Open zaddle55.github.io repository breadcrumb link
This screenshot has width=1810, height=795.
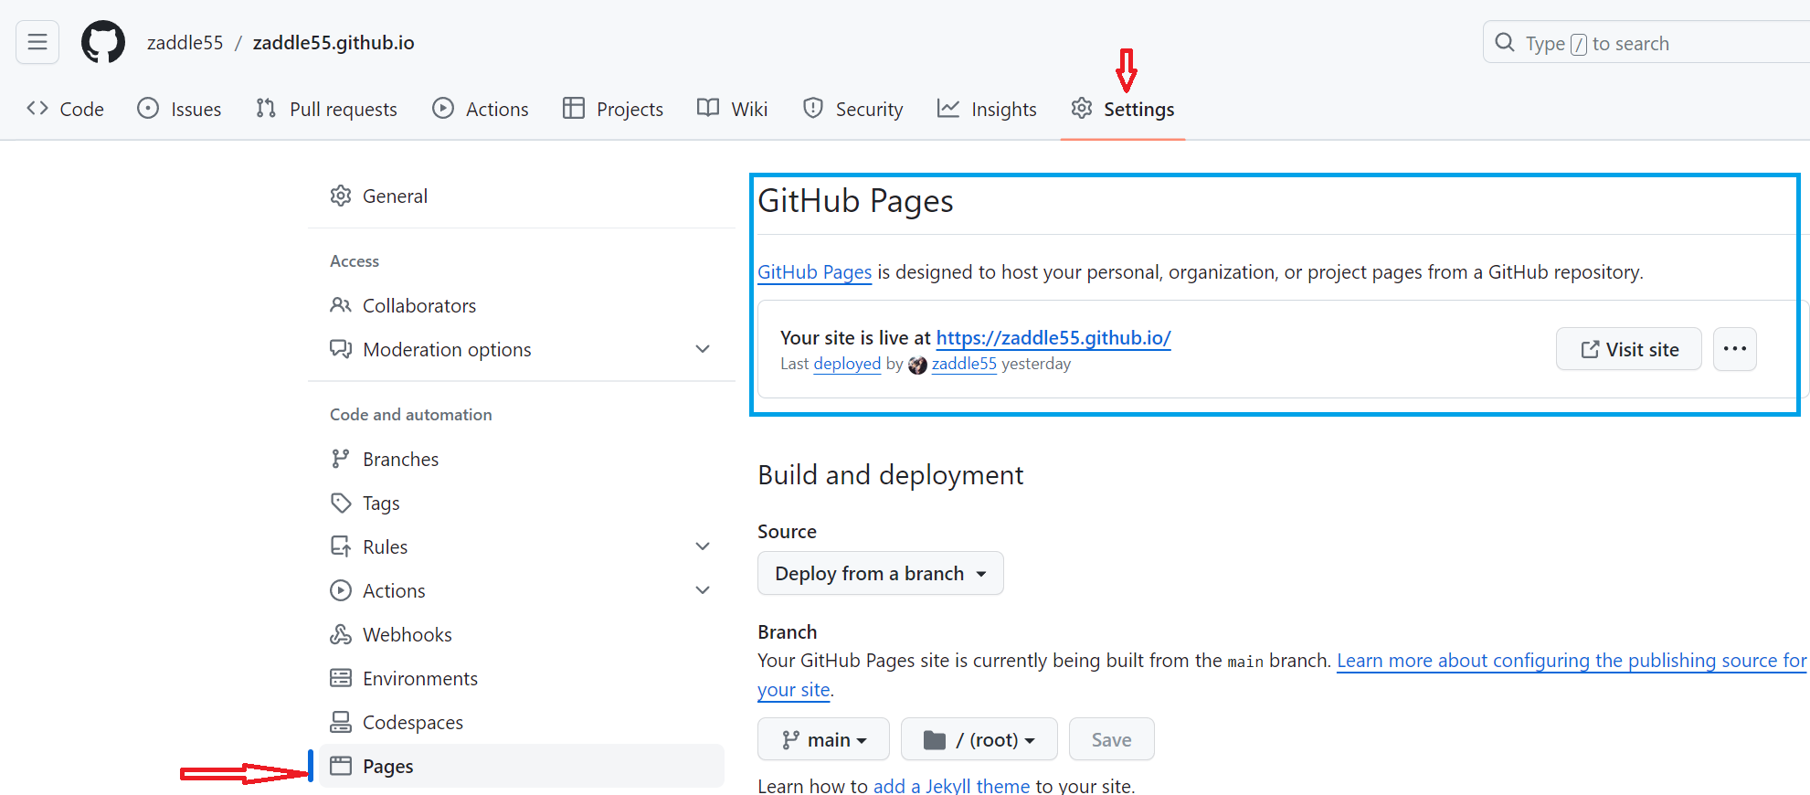point(333,42)
